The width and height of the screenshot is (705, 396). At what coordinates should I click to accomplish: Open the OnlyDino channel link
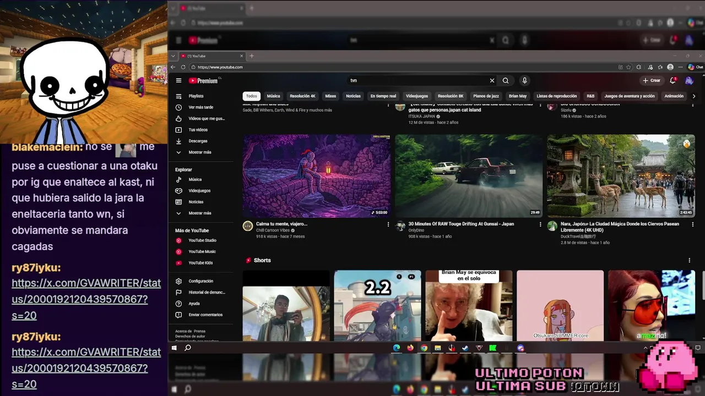click(x=416, y=230)
